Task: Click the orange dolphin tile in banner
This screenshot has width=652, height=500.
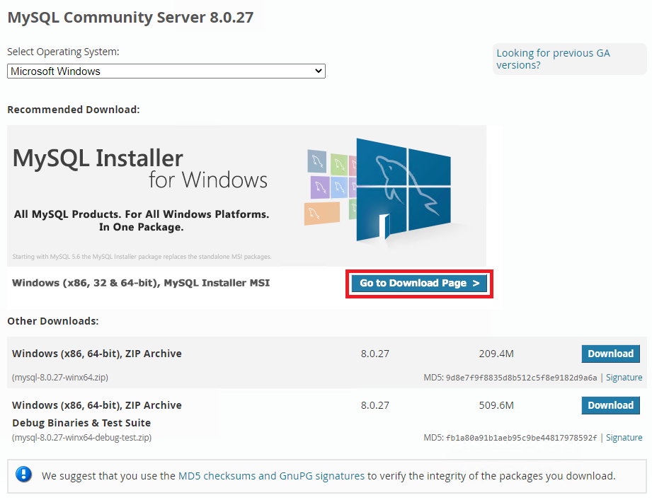Action: 321,214
